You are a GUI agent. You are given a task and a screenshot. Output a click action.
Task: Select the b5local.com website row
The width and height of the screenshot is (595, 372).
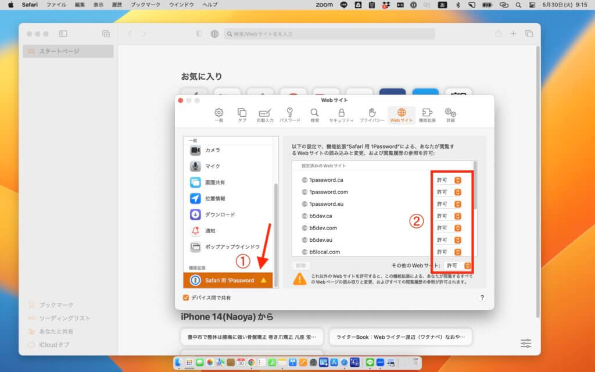pos(382,252)
